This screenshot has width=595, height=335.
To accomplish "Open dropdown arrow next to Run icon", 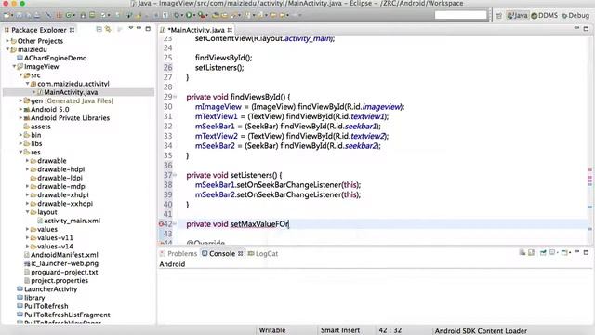I will pyautogui.click(x=194, y=15).
